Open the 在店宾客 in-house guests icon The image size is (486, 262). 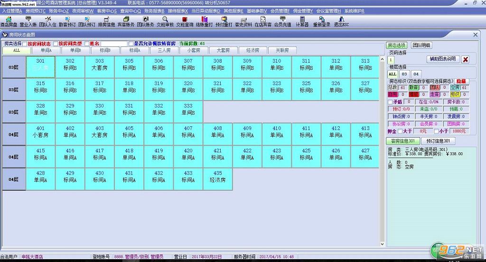point(263,22)
